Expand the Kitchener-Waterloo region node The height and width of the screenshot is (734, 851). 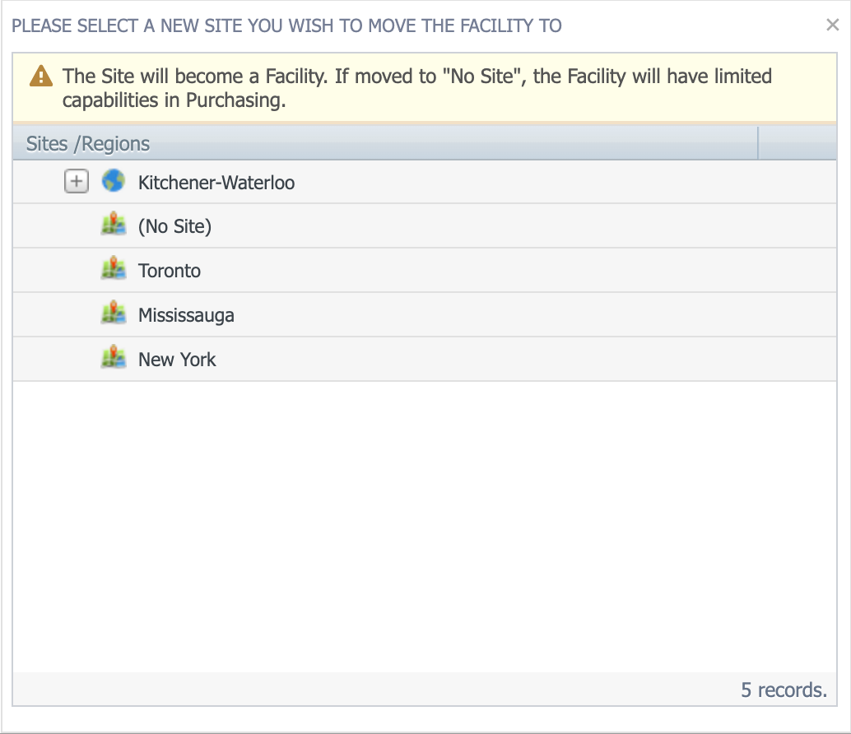76,182
